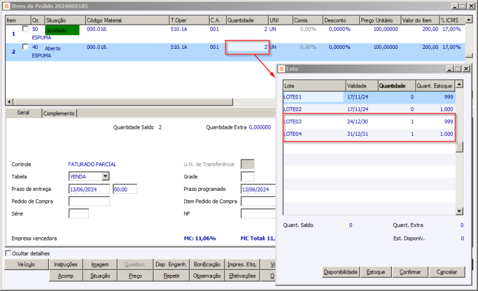The width and height of the screenshot is (478, 291).
Task: Click the Item Pedido de Compra field
Action: [x=258, y=201]
